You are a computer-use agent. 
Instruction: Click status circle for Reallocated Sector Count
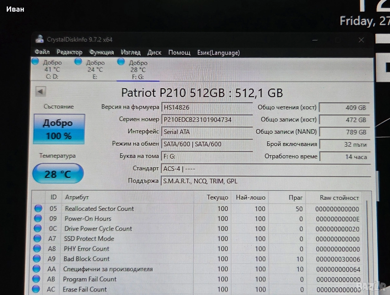pyautogui.click(x=38, y=209)
